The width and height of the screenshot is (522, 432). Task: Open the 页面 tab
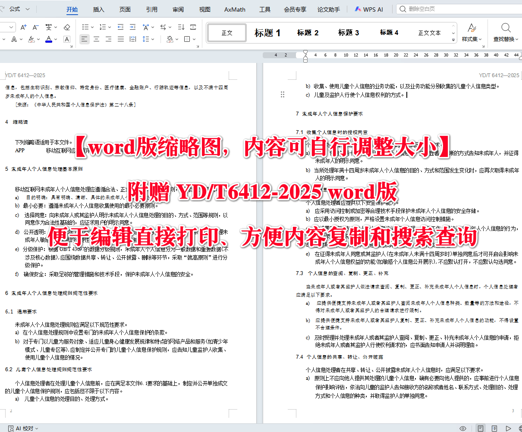coord(125,9)
